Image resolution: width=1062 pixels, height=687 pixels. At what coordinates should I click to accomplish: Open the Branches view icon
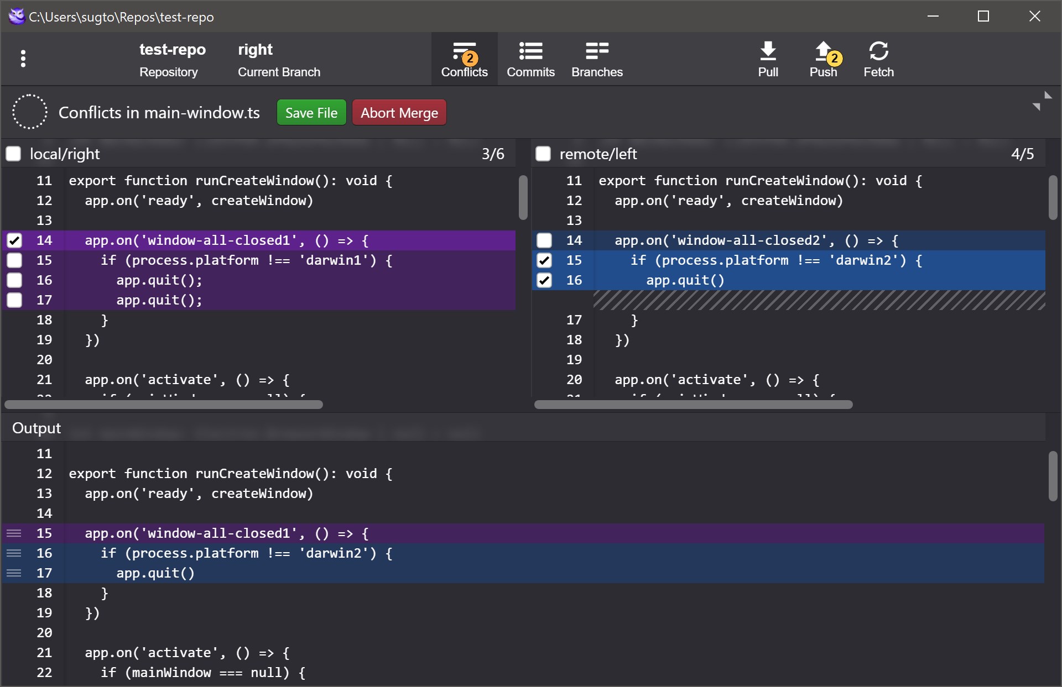pyautogui.click(x=596, y=51)
